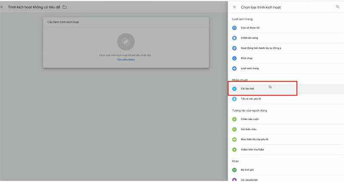Close the untitled trigger editor

[x=2, y=7]
